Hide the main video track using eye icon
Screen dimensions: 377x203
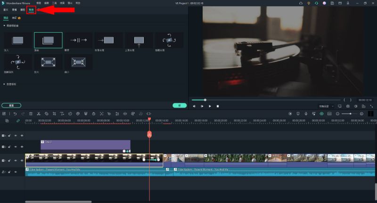(22, 161)
